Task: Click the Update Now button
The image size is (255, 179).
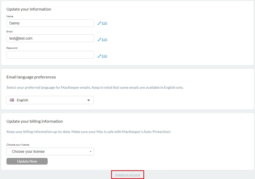Action: click(x=27, y=161)
